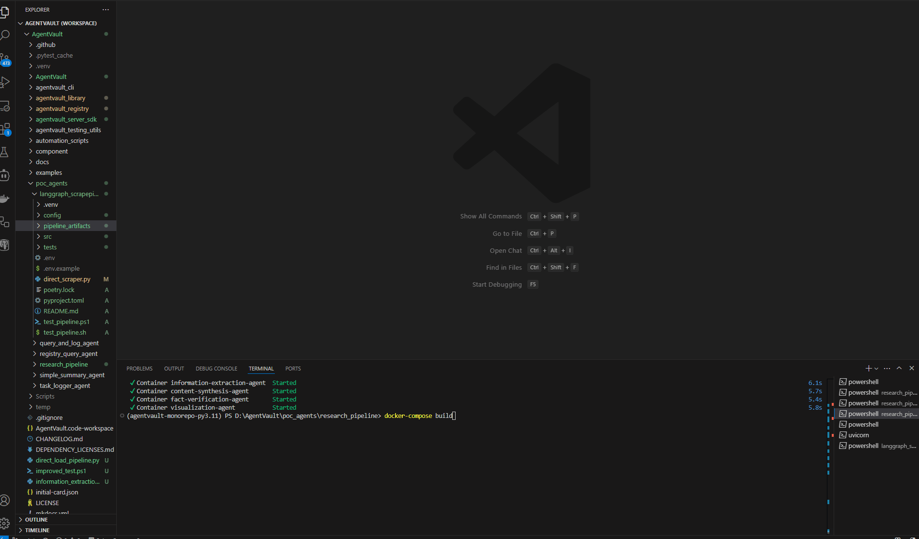The image size is (919, 539).
Task: Expand the src folder
Action: click(x=48, y=236)
